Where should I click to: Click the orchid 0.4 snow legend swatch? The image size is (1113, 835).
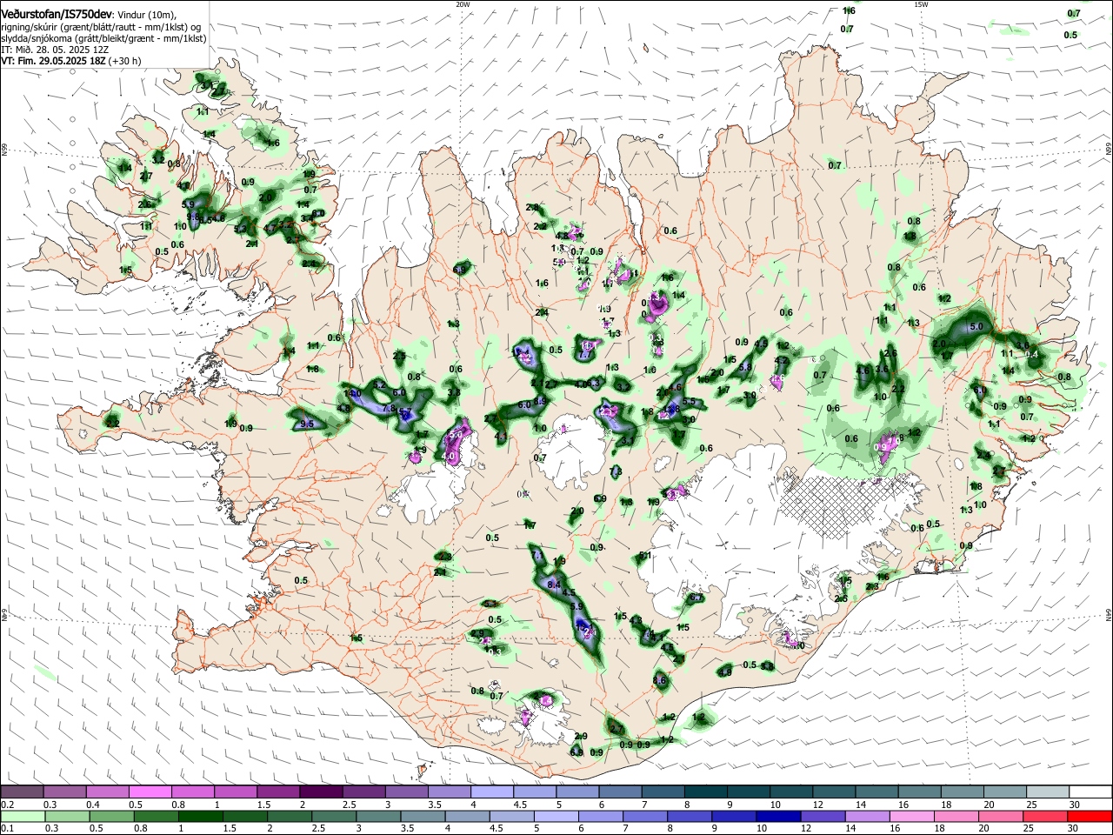(107, 792)
